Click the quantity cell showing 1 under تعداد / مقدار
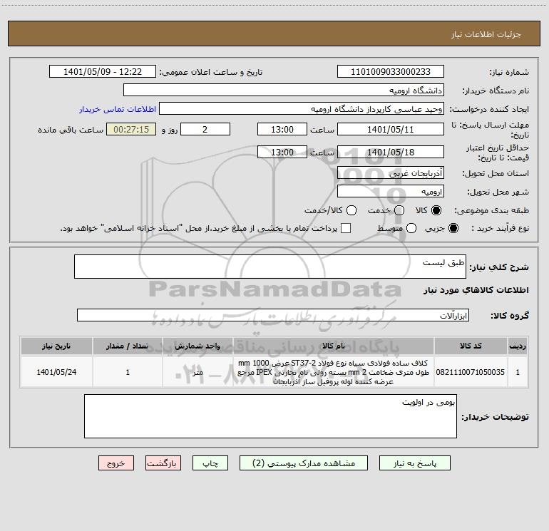 (x=128, y=372)
